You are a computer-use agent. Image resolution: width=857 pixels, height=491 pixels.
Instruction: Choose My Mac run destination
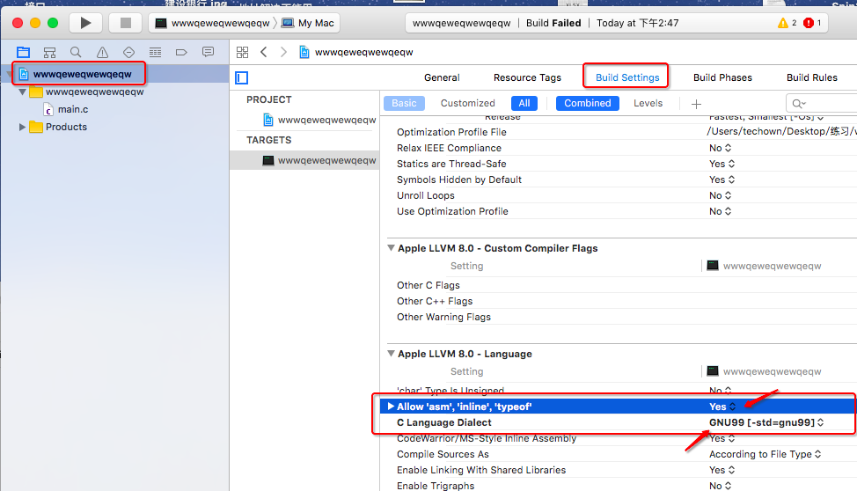tap(308, 23)
